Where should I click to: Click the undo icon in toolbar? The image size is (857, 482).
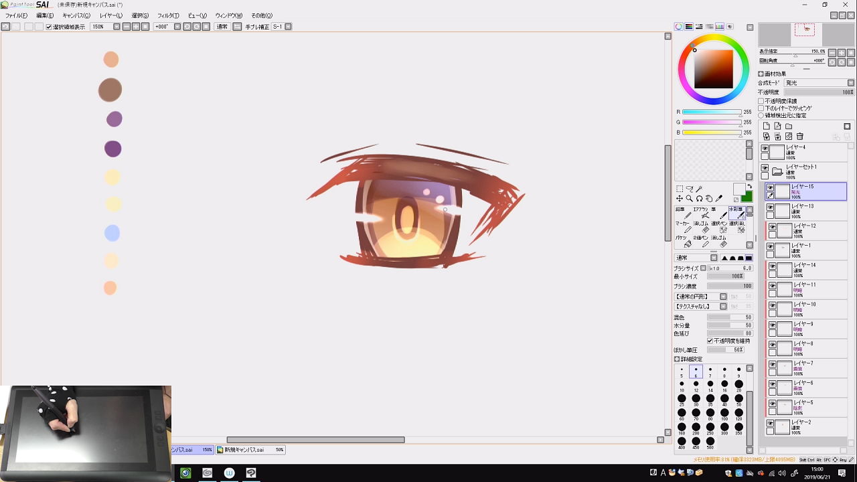tap(5, 27)
